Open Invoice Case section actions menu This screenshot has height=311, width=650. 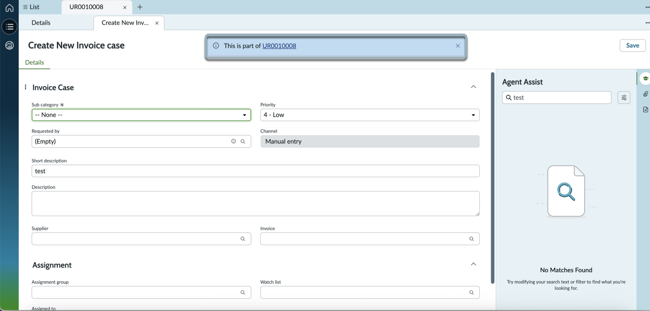tap(26, 87)
